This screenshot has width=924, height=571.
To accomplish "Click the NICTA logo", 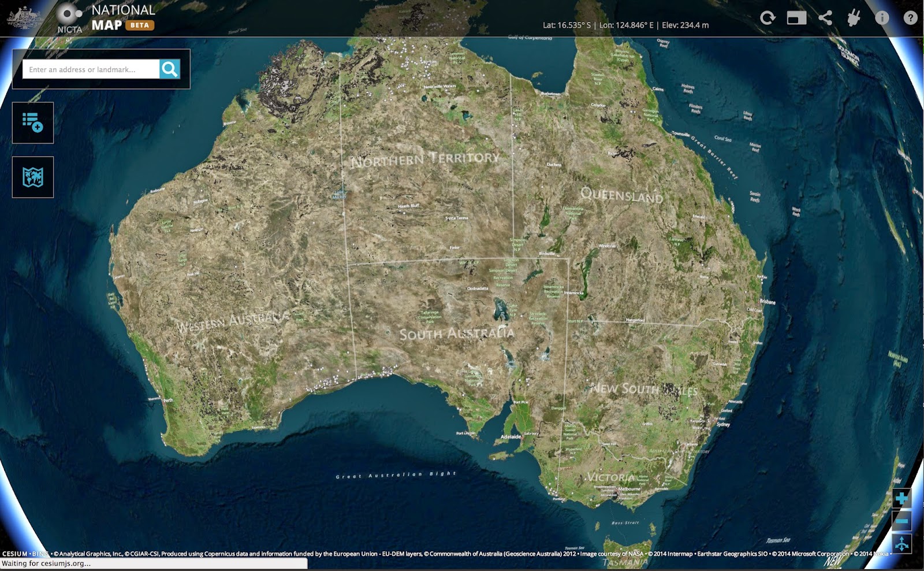I will click(x=70, y=18).
